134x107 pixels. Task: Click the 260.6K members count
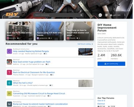116,55
